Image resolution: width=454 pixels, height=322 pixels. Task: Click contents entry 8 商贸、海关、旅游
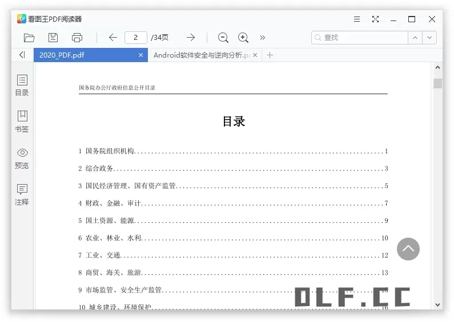coord(233,272)
